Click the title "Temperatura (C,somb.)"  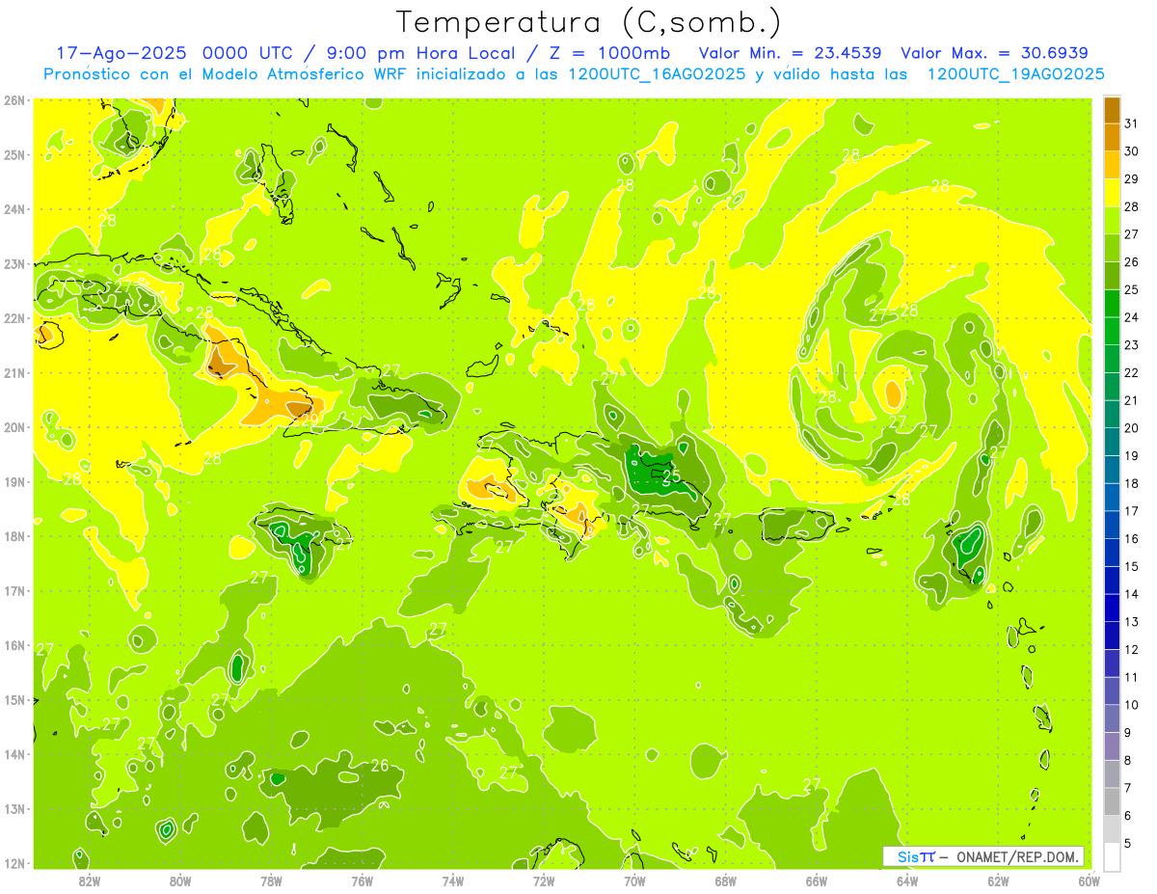coord(588,22)
